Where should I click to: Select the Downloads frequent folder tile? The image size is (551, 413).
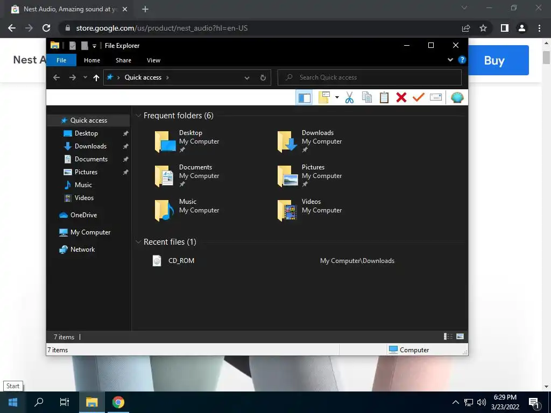(x=310, y=141)
